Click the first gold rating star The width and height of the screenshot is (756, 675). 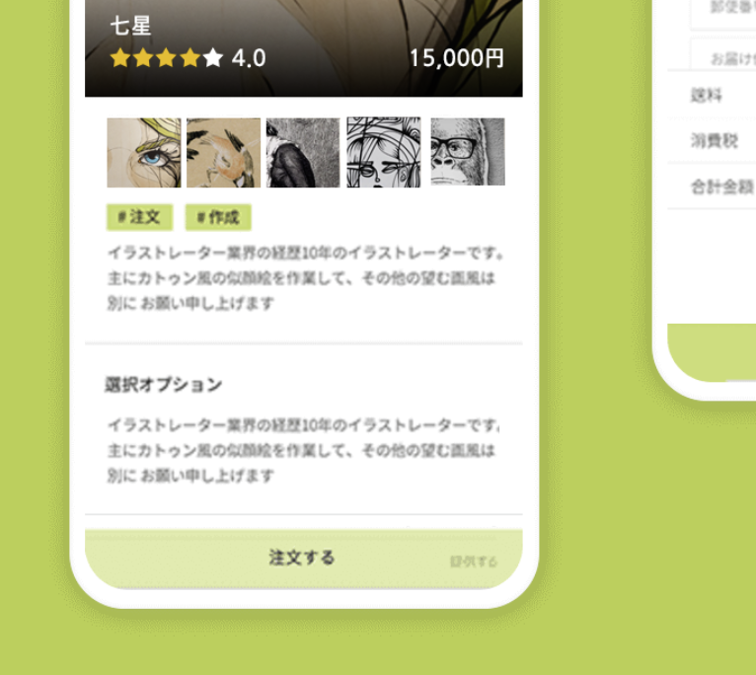[120, 58]
